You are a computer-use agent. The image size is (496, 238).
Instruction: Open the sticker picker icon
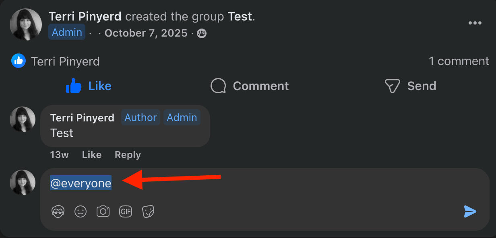[148, 211]
